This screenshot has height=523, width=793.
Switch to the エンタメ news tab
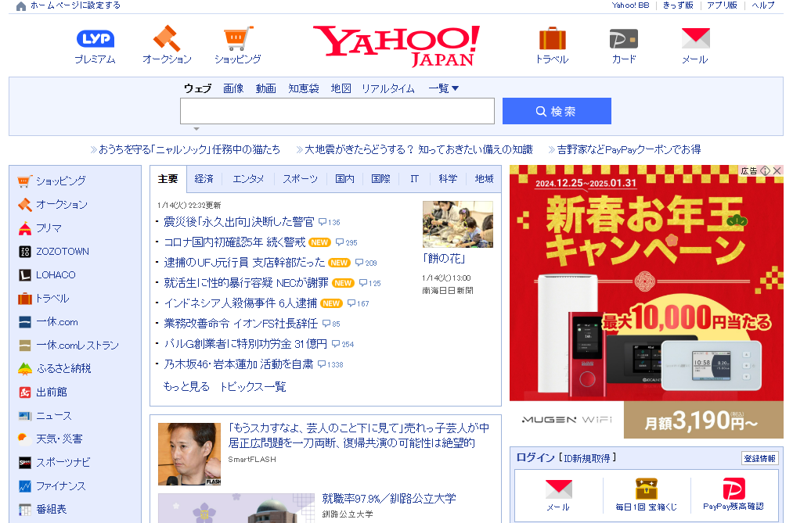coord(248,179)
